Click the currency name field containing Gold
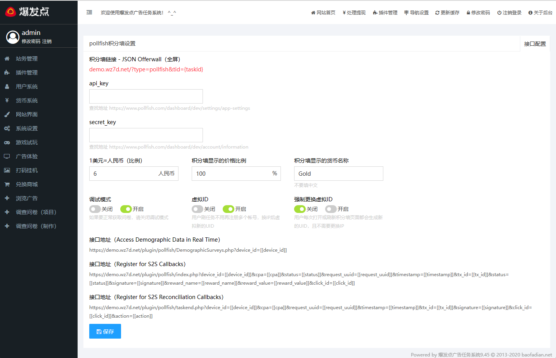This screenshot has width=556, height=358. point(339,173)
